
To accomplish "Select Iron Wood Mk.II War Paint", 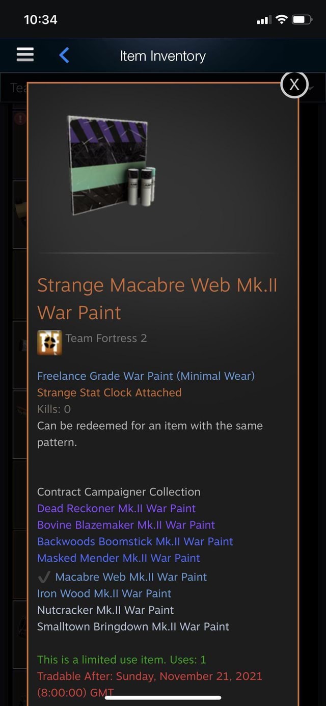I will 104,593.
